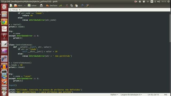Copy selection with the copy icon
Screen dimensions: 171x96
point(72,5)
